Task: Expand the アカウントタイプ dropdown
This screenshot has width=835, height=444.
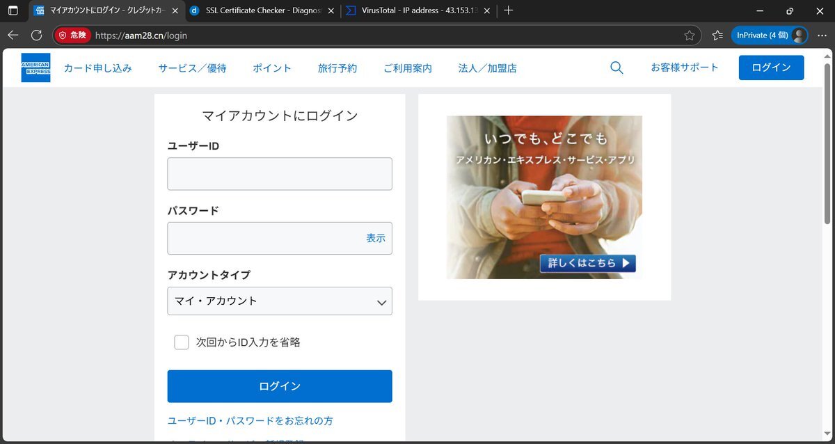Action: click(x=280, y=301)
